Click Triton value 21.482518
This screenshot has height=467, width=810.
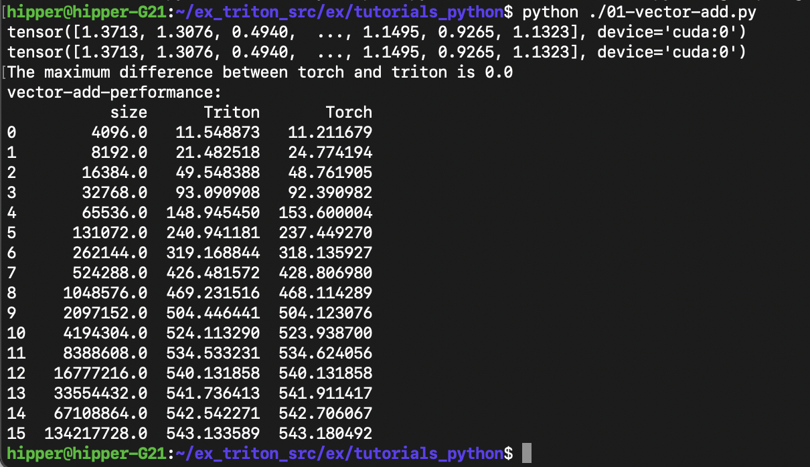(218, 153)
